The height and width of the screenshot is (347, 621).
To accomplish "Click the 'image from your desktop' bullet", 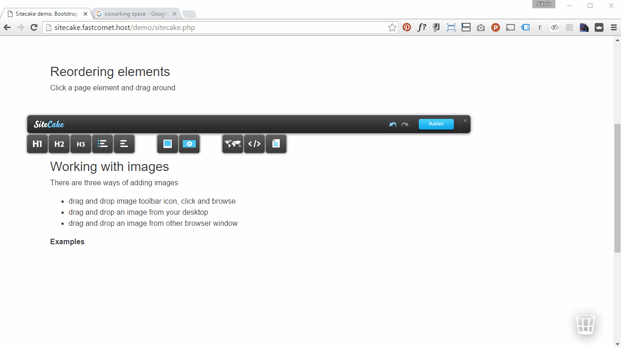I will [139, 212].
